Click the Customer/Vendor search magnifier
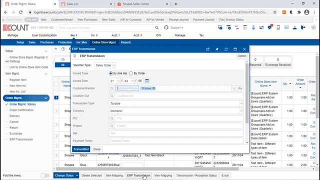 click(x=112, y=88)
